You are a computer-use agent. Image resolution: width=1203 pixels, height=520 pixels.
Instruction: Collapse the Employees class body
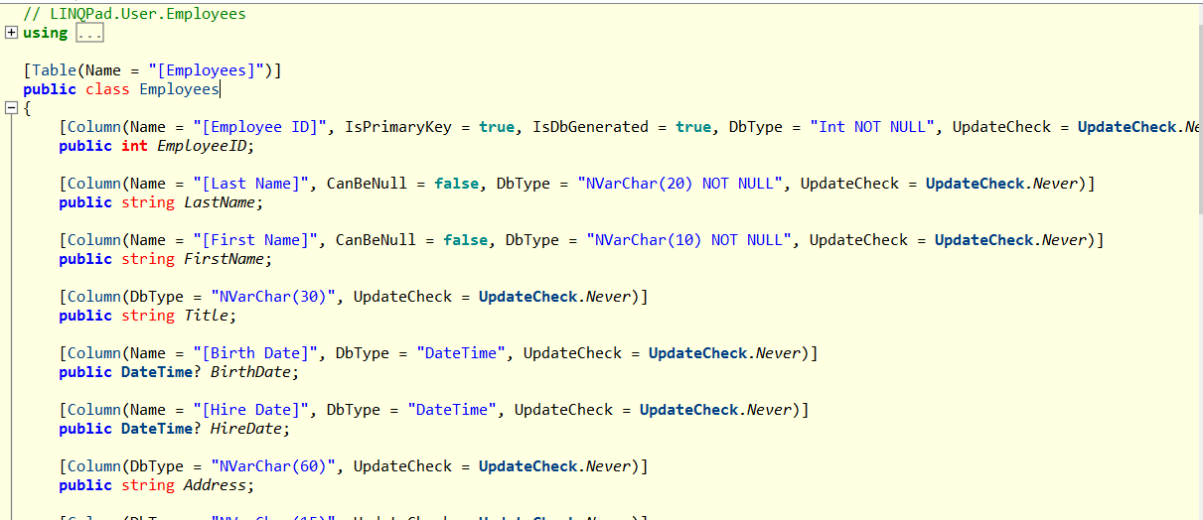[11, 108]
